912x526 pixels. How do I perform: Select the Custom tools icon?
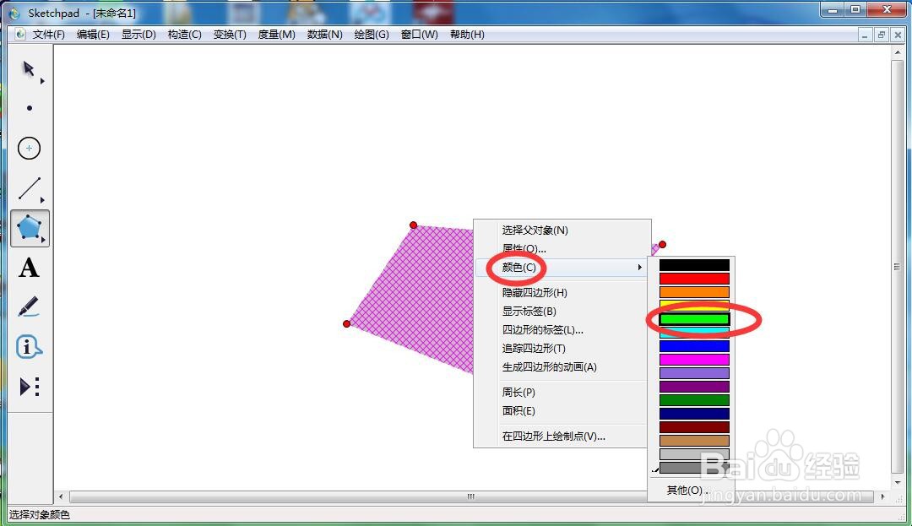(29, 386)
